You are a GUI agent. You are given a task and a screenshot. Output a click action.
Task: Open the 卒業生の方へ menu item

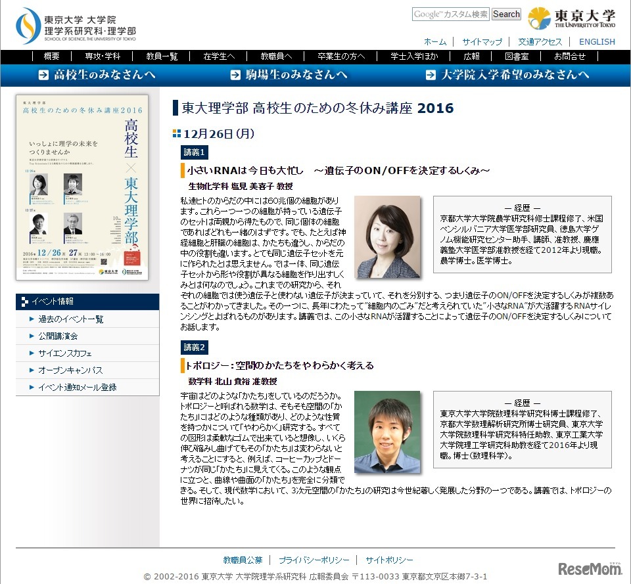pyautogui.click(x=341, y=56)
